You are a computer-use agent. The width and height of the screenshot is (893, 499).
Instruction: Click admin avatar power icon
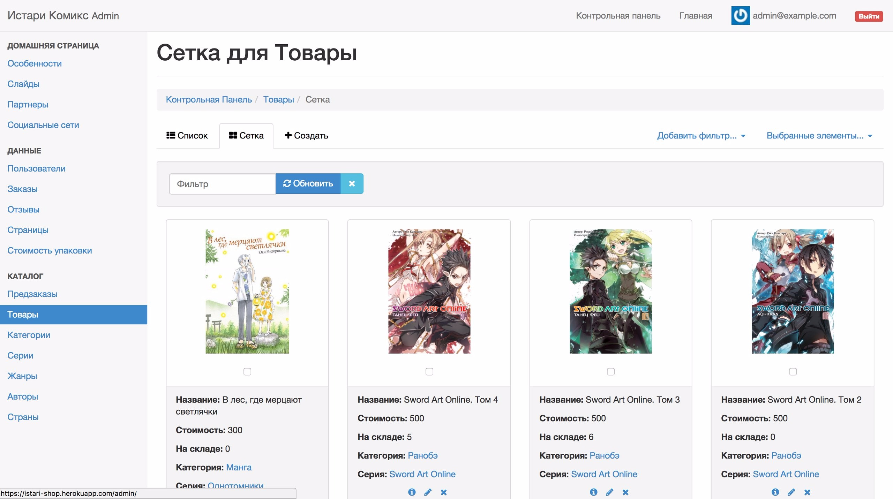[740, 16]
